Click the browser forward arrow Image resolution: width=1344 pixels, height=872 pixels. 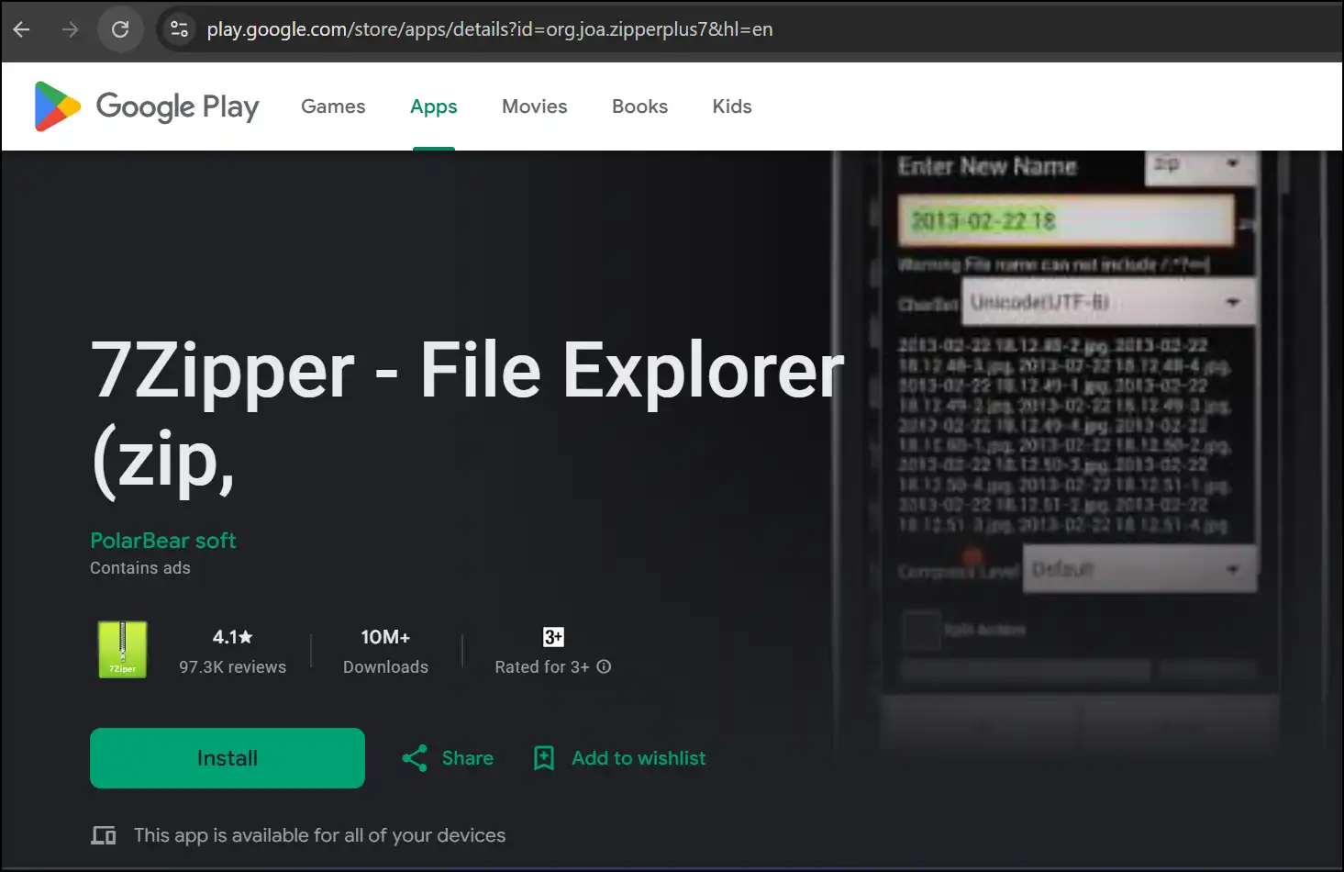tap(71, 29)
